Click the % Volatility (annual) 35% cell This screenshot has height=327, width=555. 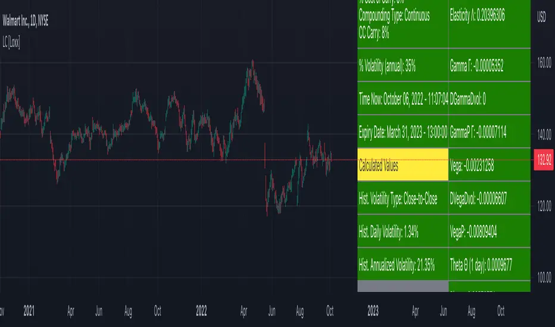point(403,67)
